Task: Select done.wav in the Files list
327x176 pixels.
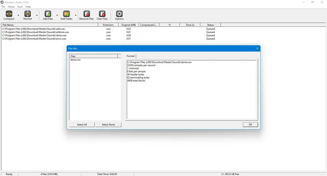Action: pos(76,60)
